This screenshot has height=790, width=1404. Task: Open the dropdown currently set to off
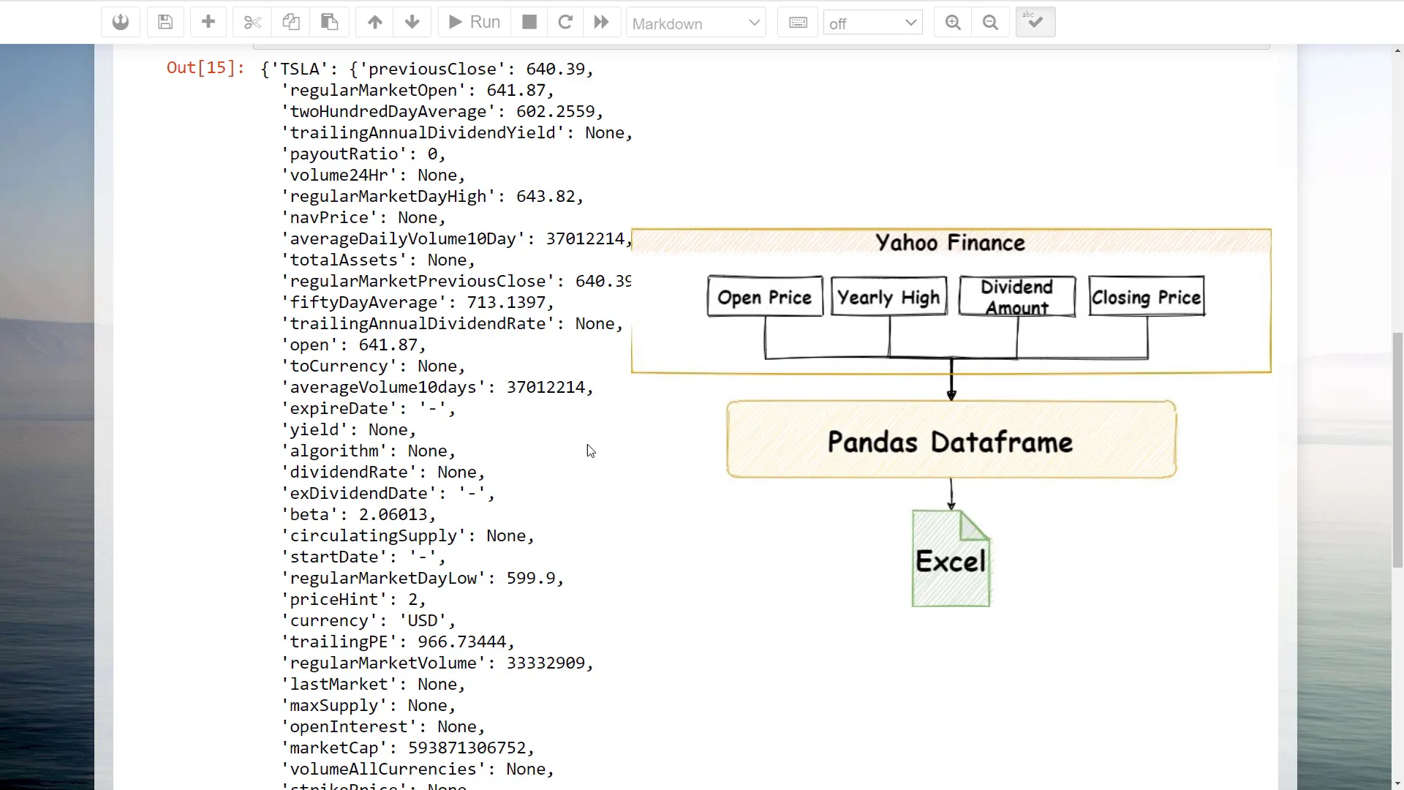tap(872, 23)
